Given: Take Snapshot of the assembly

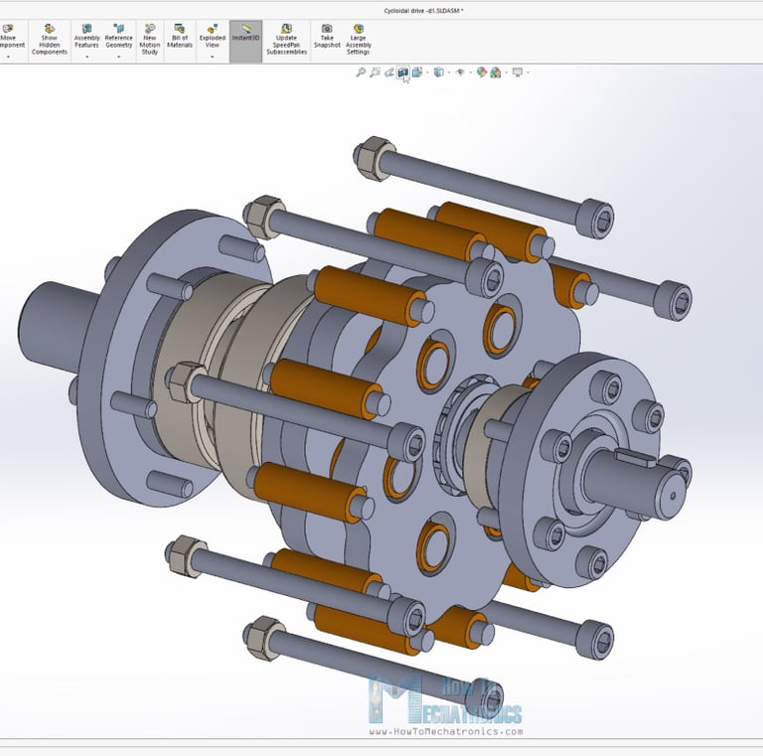Looking at the screenshot, I should click(327, 37).
